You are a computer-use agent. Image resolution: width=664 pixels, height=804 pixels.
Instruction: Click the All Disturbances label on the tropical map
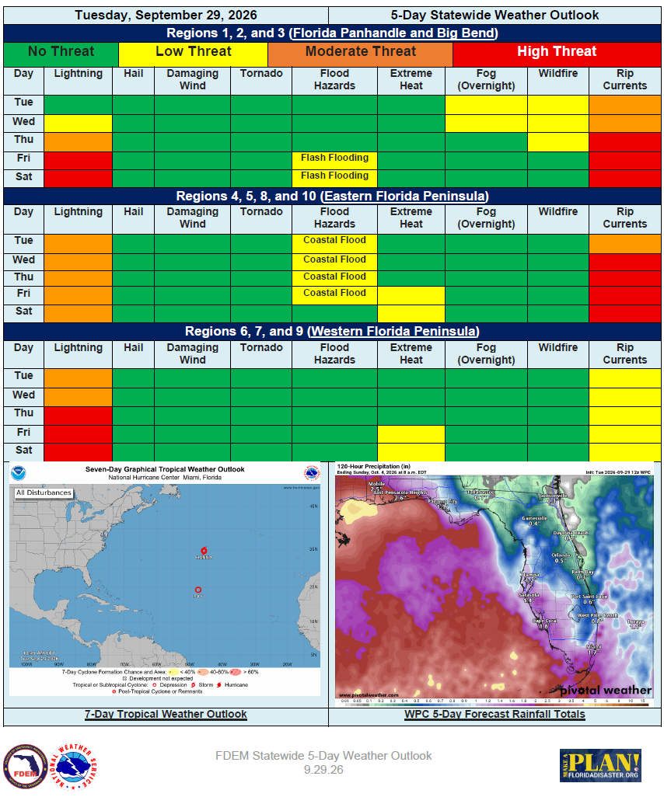pyautogui.click(x=44, y=492)
